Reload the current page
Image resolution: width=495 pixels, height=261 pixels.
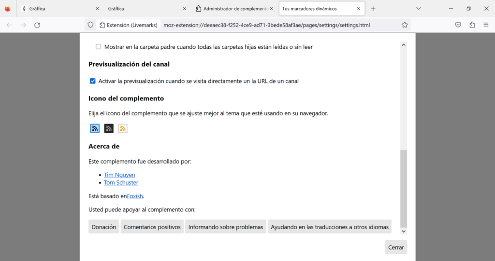[37, 25]
